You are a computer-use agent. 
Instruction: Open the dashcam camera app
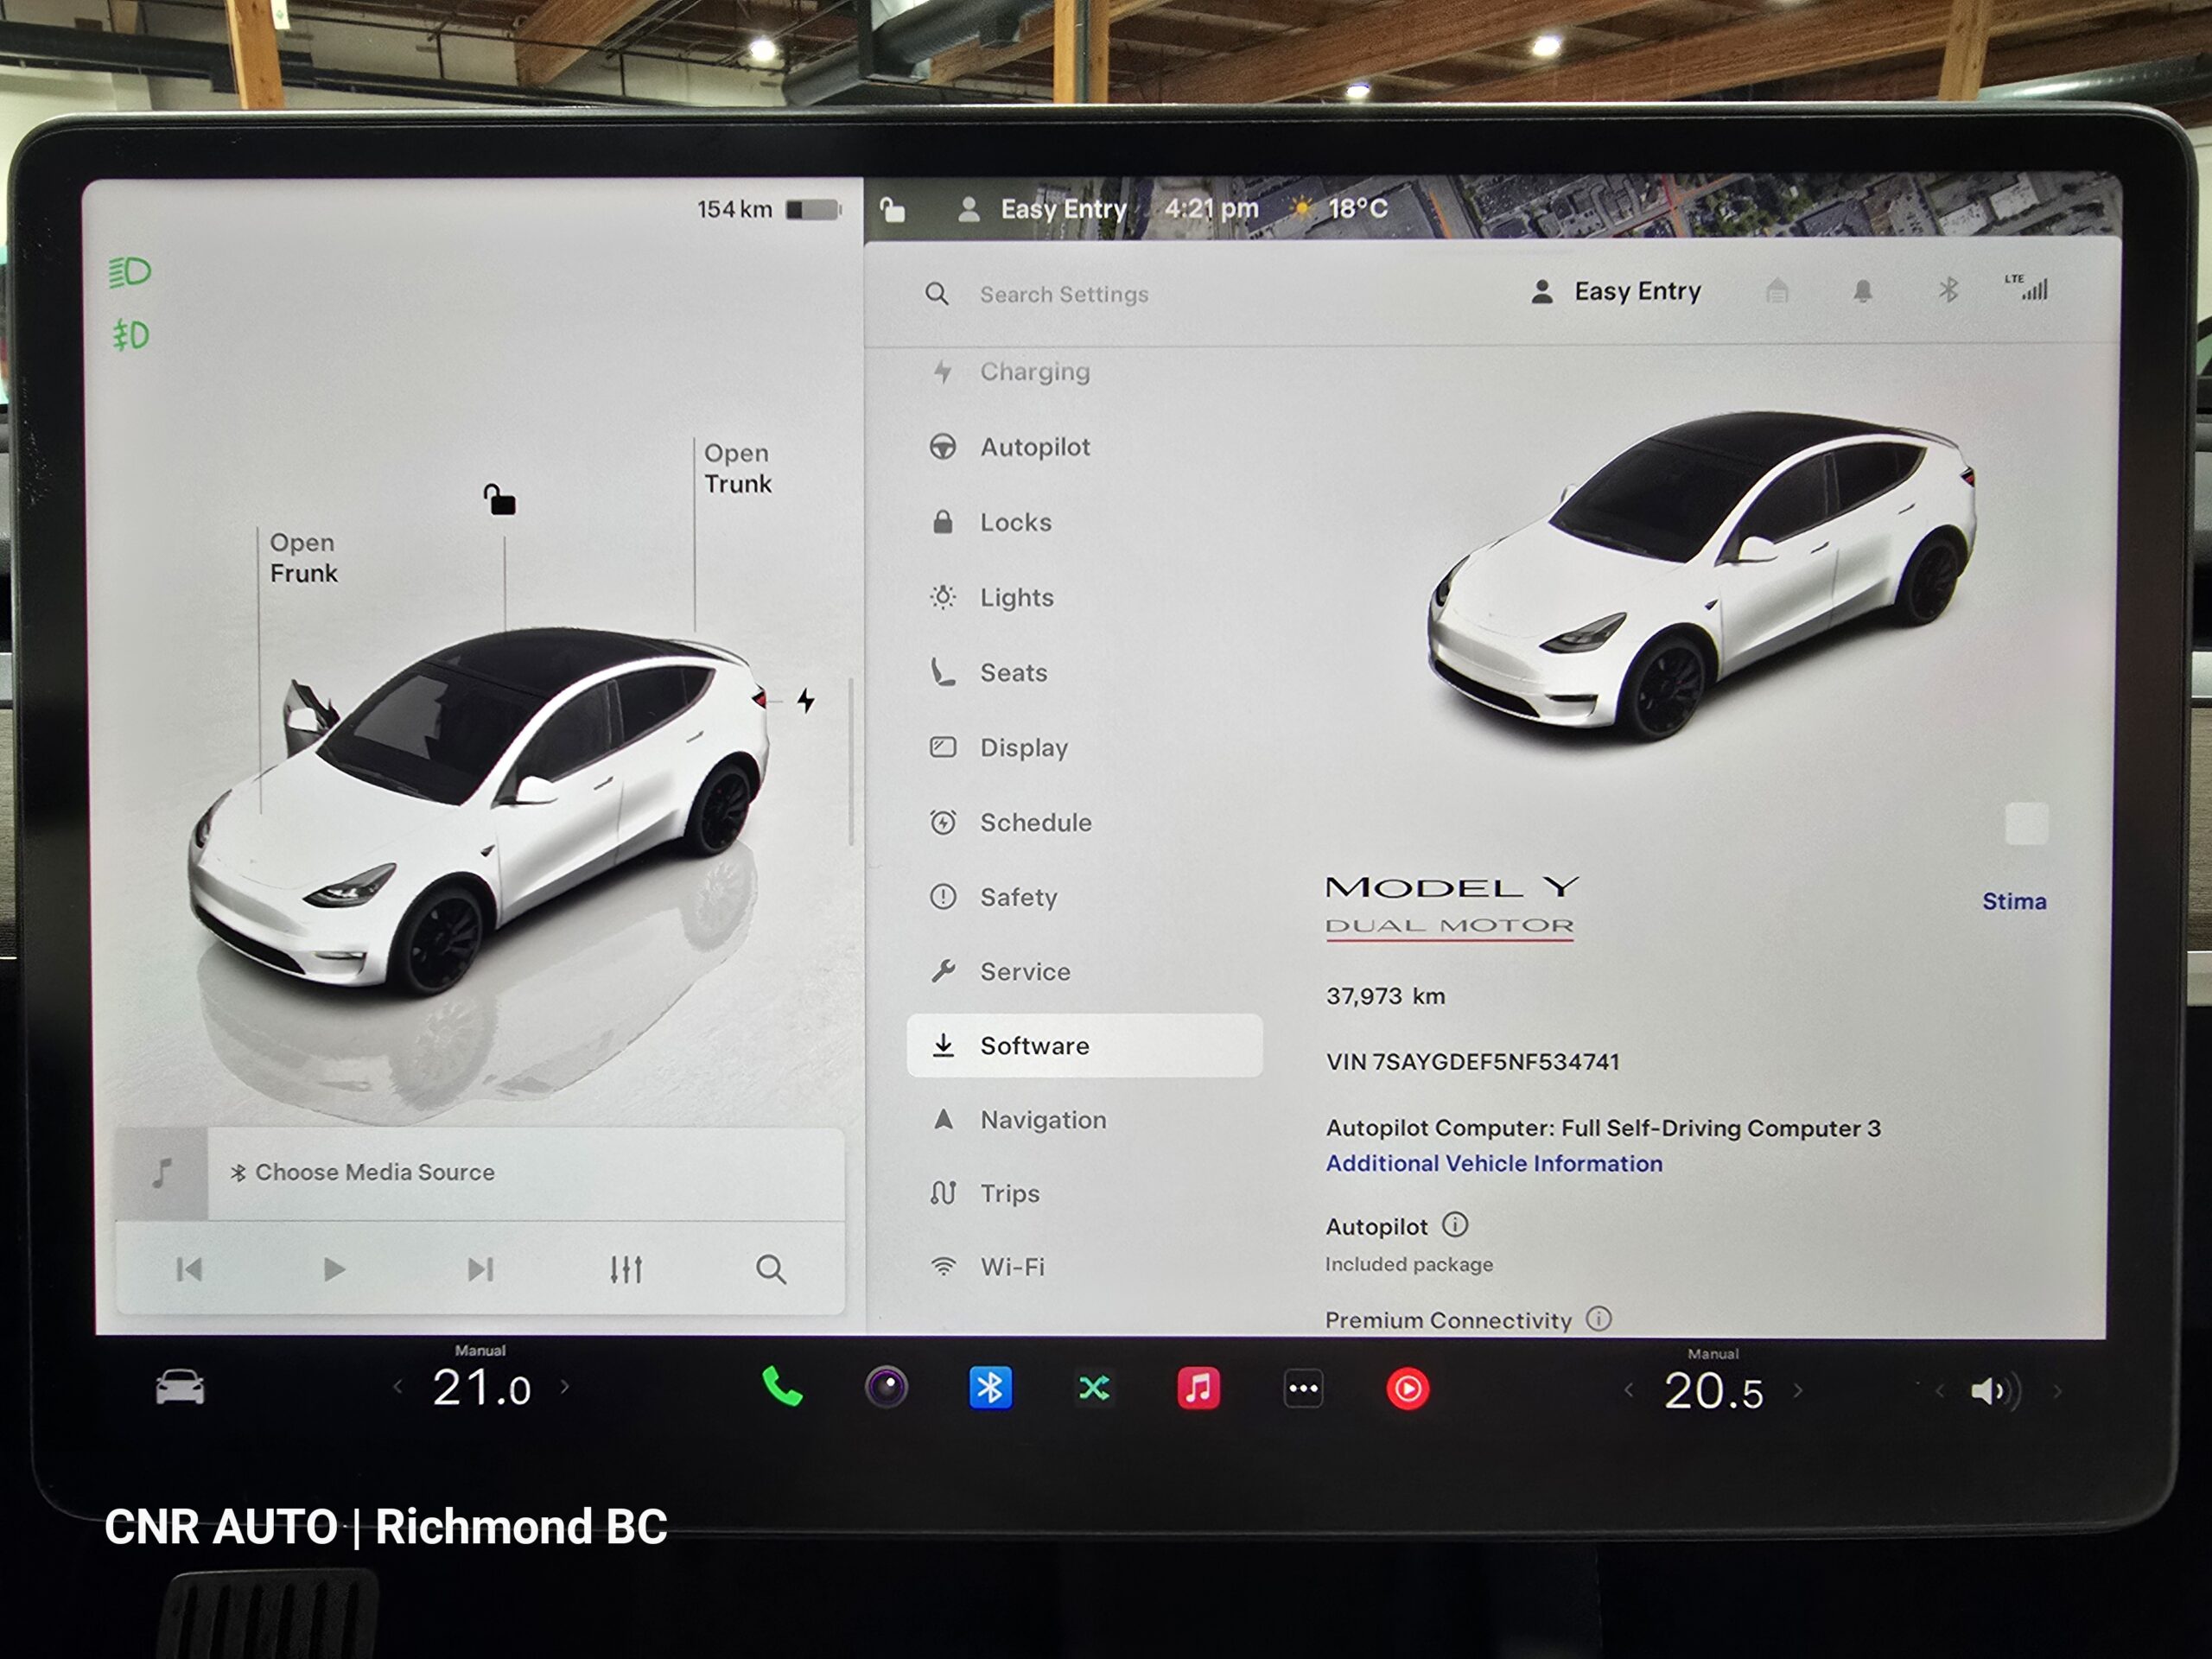pos(886,1388)
